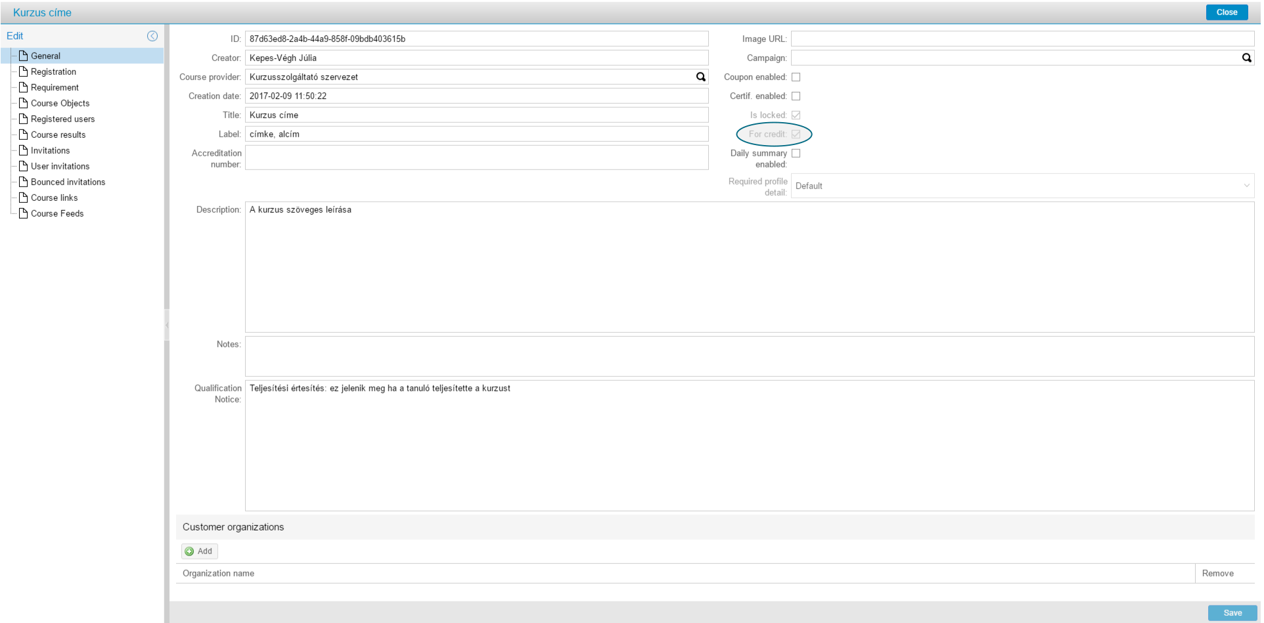Click the Campaign search magnifier icon
Screen dimensions: 1264x623
click(x=1246, y=58)
